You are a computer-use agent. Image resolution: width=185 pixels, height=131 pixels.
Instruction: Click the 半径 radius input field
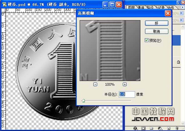click(x=127, y=94)
